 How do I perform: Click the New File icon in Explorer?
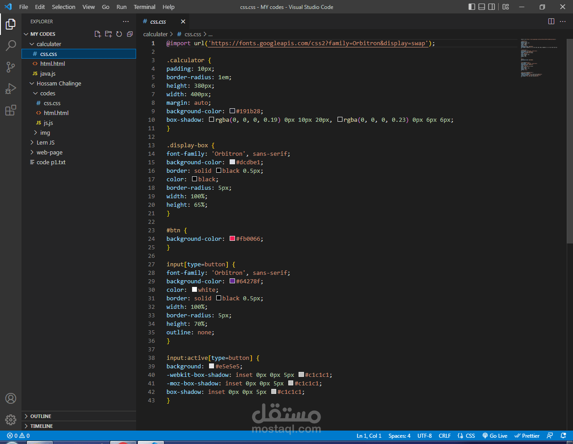[98, 34]
